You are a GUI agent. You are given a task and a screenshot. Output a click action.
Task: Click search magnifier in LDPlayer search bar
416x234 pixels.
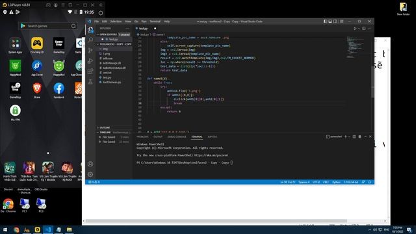pyautogui.click(x=73, y=26)
